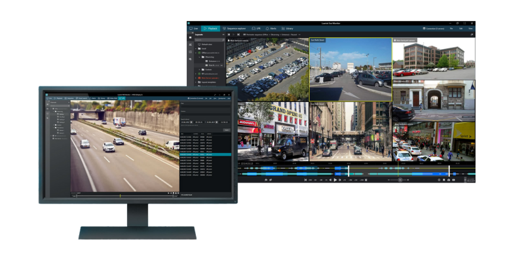The image size is (505, 259).
Task: Jump to recording start in playback bar
Action: click(305, 180)
